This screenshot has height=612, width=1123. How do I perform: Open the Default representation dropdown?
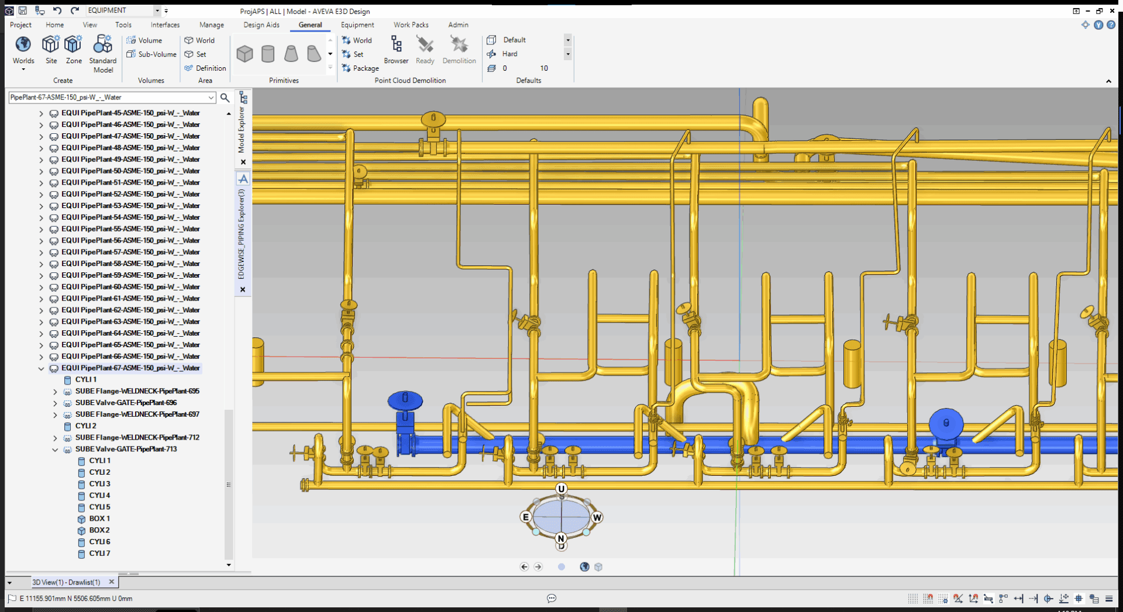click(567, 40)
